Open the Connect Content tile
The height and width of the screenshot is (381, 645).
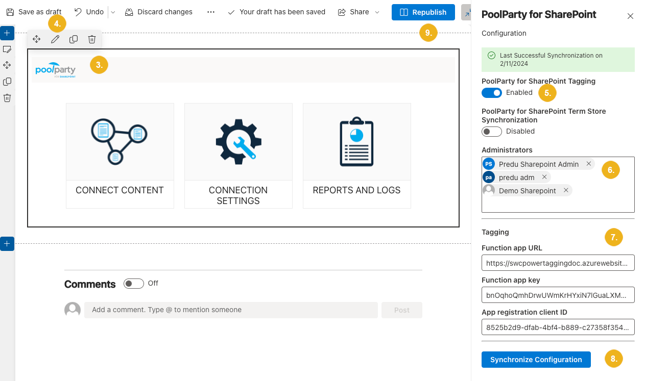pos(120,156)
